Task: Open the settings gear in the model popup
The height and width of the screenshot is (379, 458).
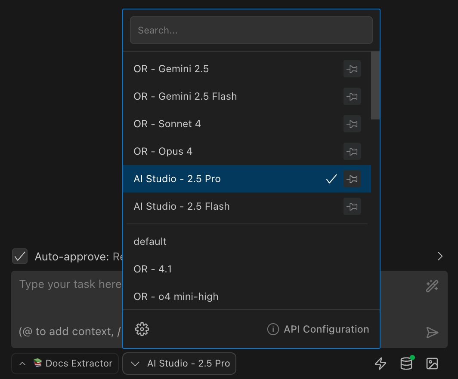Action: [142, 329]
